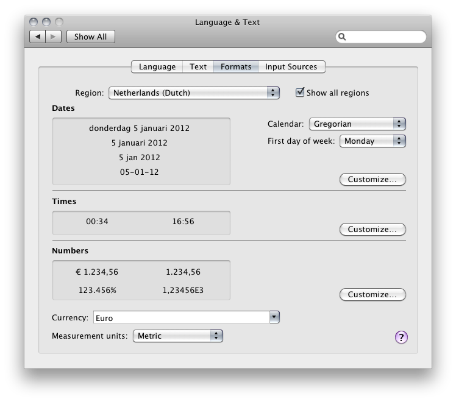Open the Calendar dropdown set to Gregorian
This screenshot has width=456, height=402.
pyautogui.click(x=357, y=124)
